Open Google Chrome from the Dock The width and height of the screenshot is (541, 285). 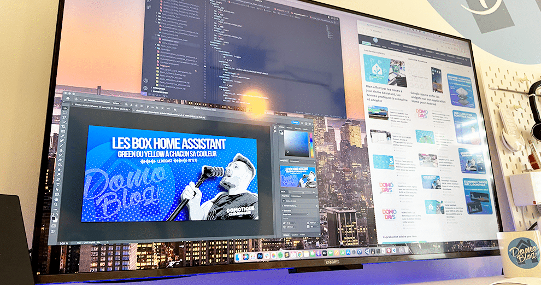pyautogui.click(x=300, y=254)
